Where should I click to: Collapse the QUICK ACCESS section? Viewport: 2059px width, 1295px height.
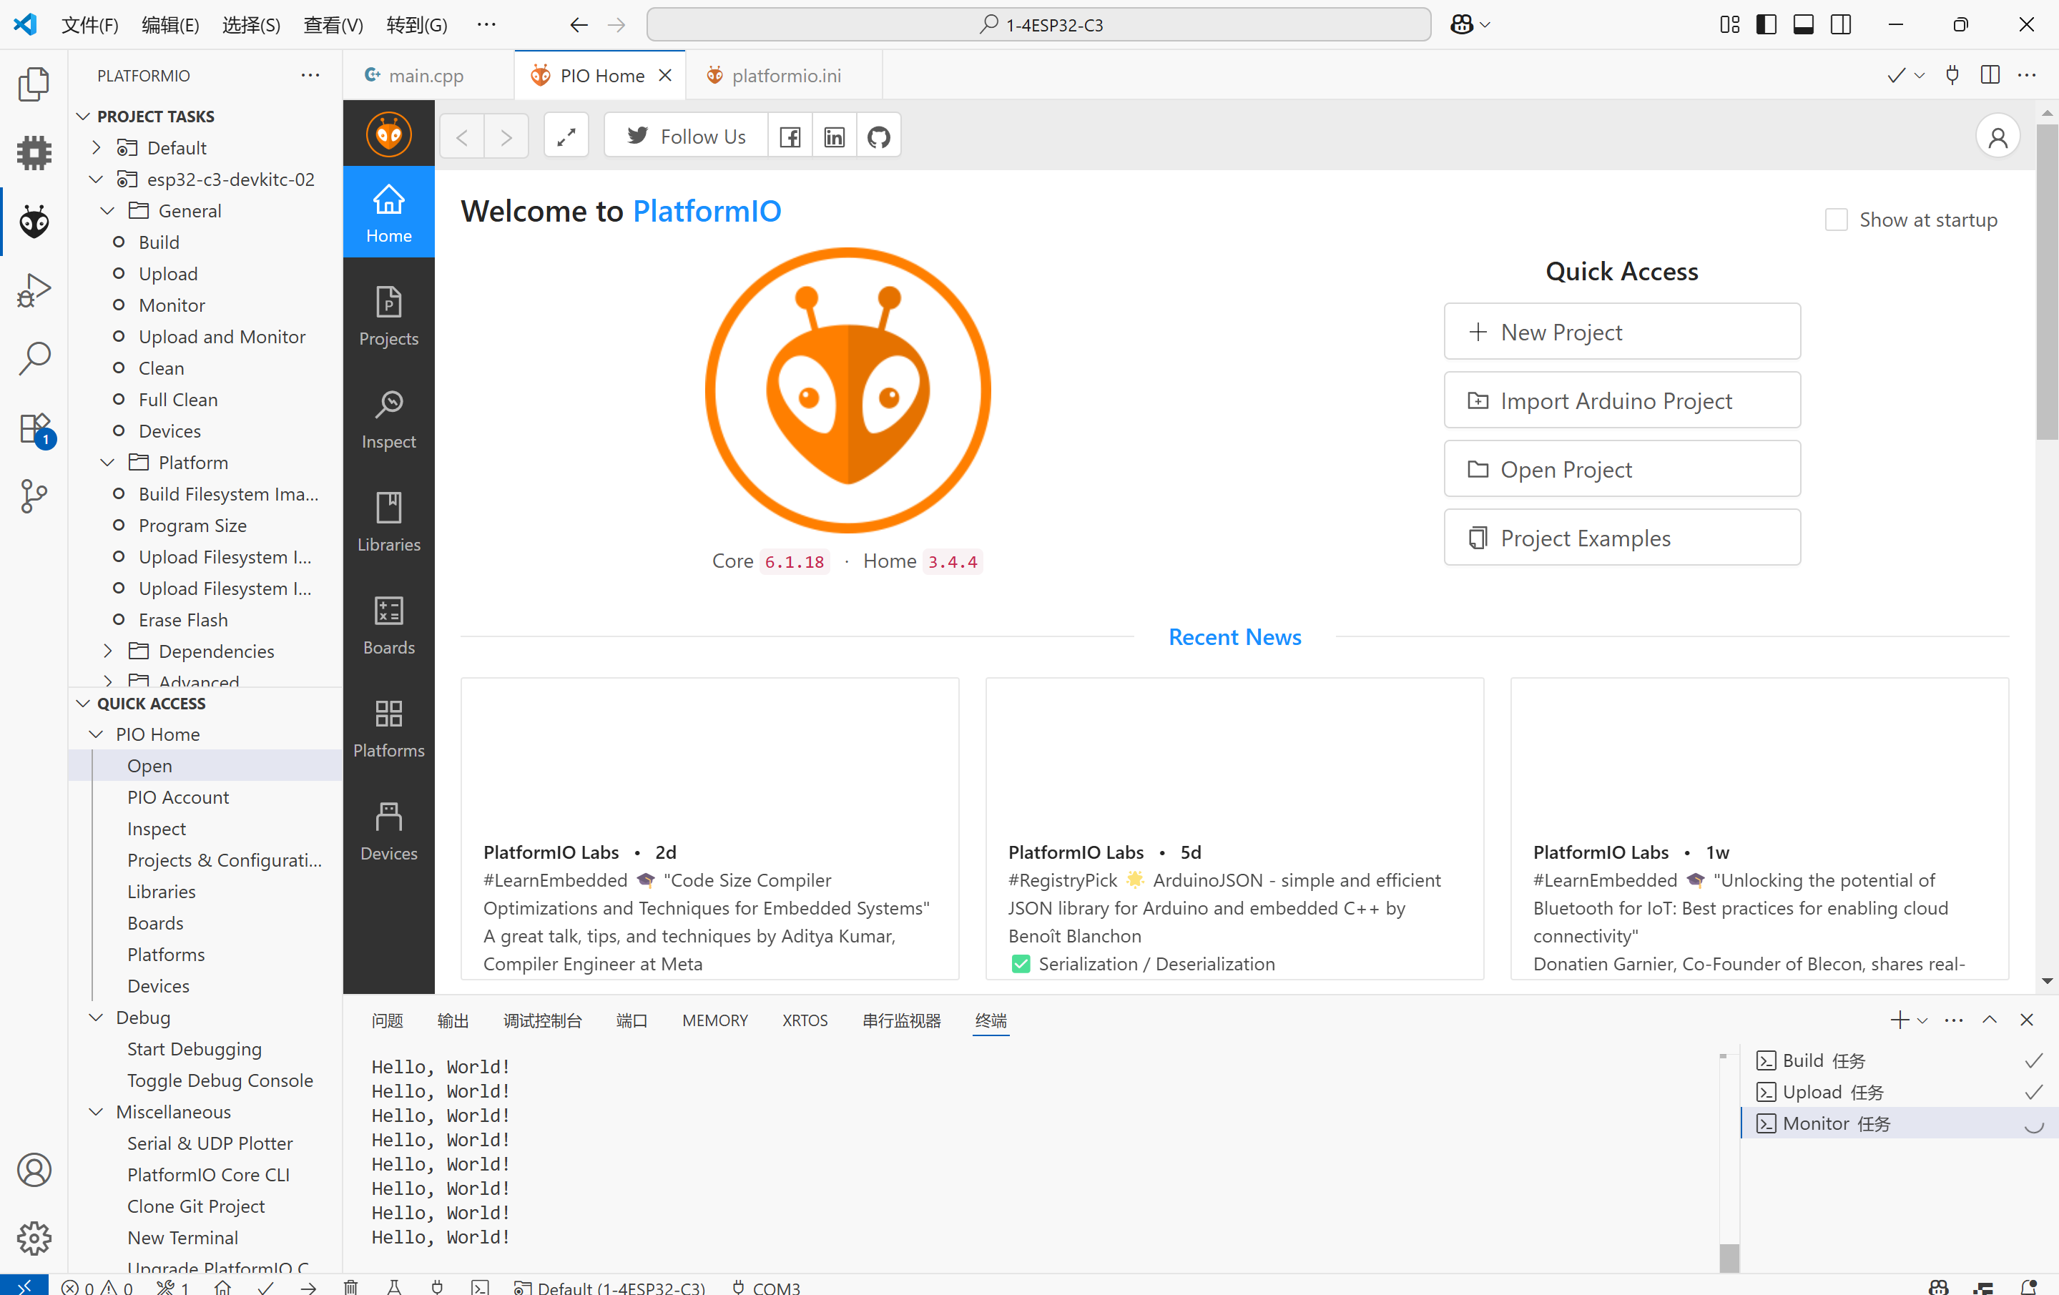tap(83, 704)
